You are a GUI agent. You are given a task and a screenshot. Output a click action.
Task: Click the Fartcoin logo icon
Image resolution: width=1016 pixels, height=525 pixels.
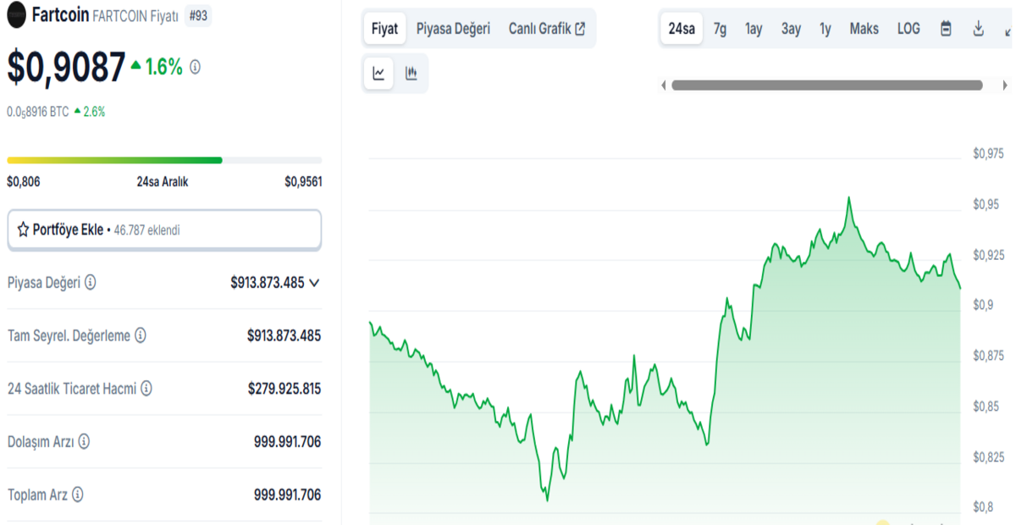[x=17, y=14]
